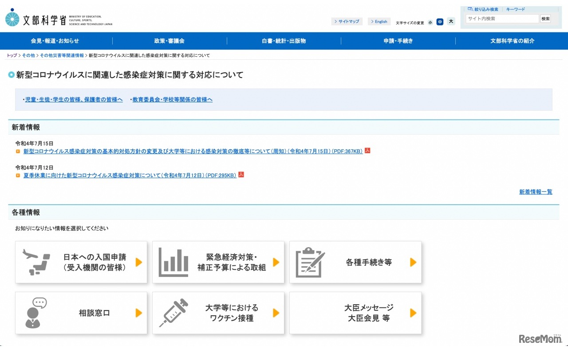
Task: Open the 新着情報一覧 link
Action: (535, 191)
